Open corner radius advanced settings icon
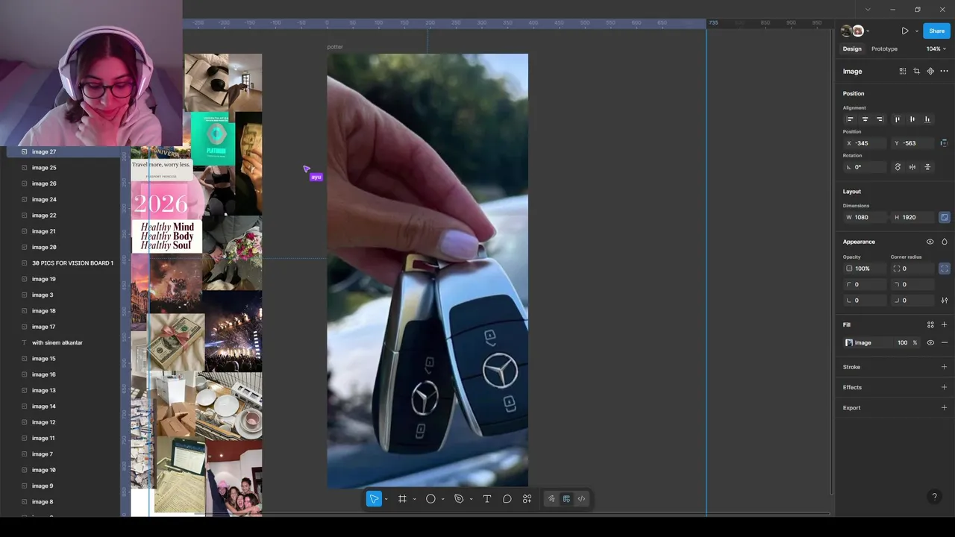The width and height of the screenshot is (955, 537). click(x=945, y=301)
